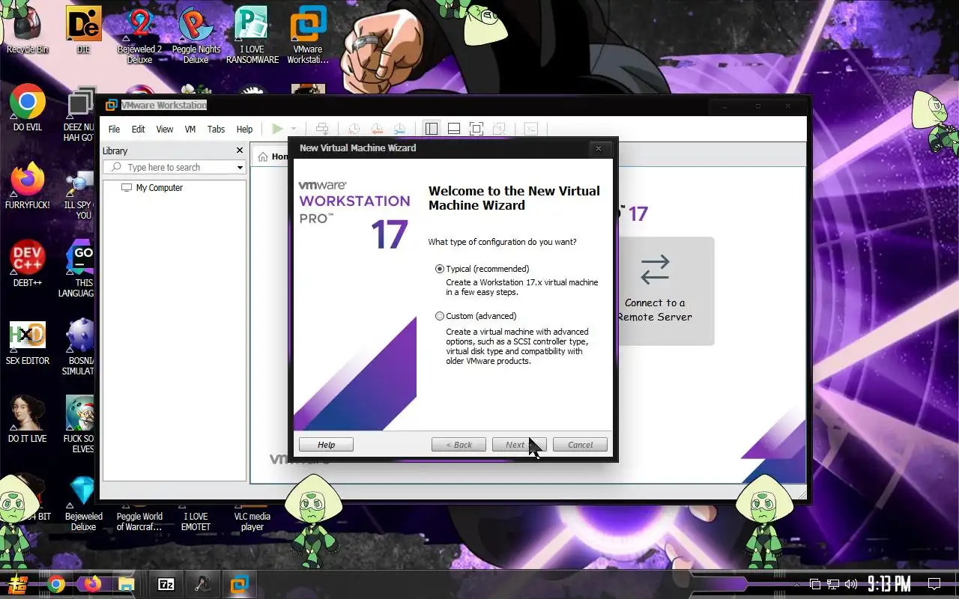The height and width of the screenshot is (599, 959).
Task: Open the notification center icon
Action: (934, 584)
